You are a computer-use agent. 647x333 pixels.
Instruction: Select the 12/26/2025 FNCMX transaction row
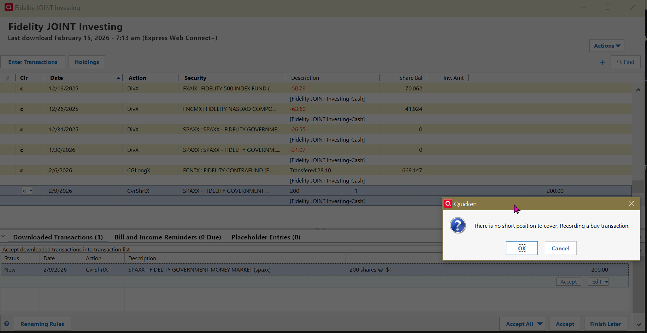point(316,109)
